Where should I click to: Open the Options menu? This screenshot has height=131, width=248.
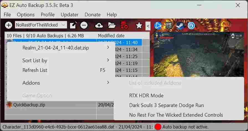[x=26, y=15]
